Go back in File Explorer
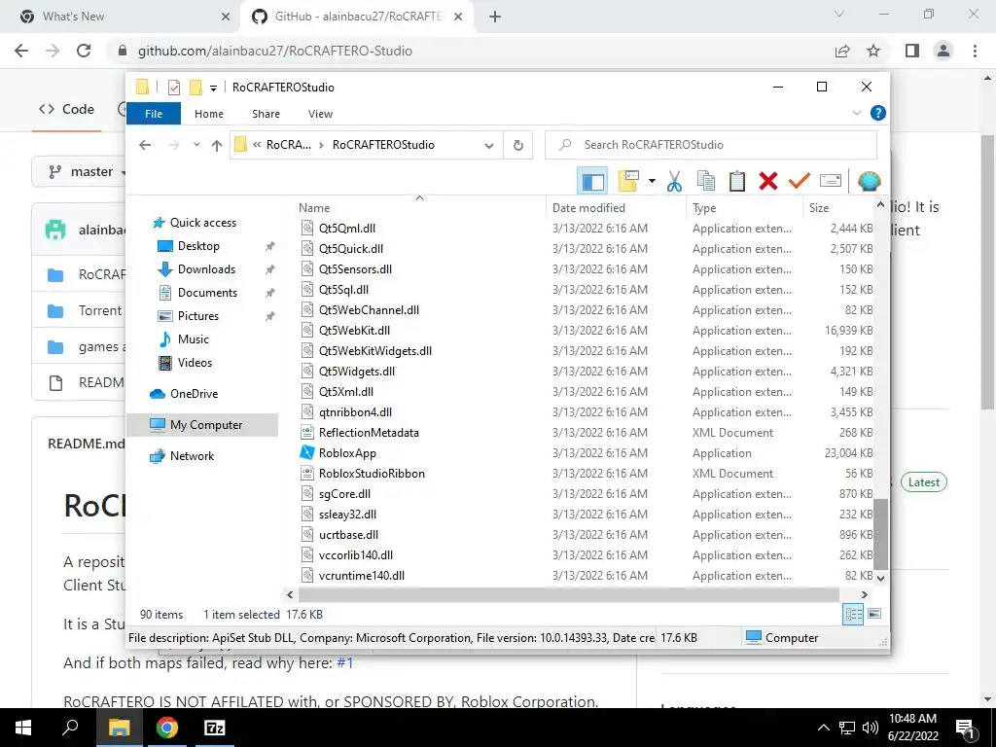 (x=145, y=145)
